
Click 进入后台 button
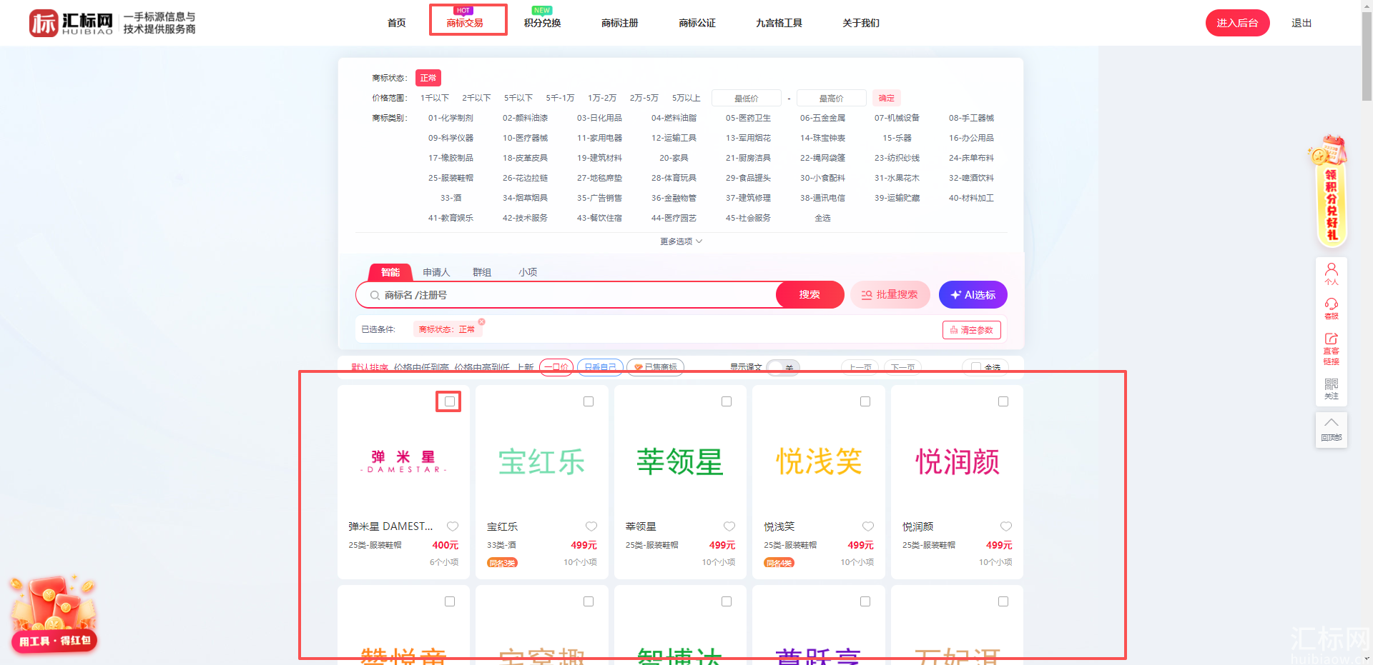[x=1237, y=23]
